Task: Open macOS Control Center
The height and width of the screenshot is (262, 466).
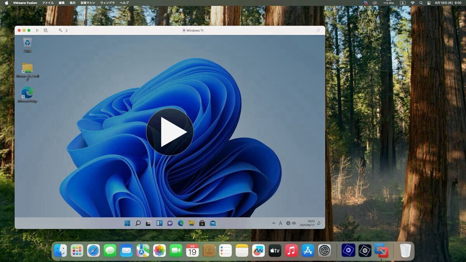Action: 429,3
